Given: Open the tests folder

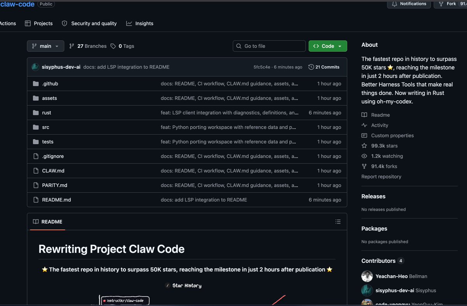Looking at the screenshot, I should 48,142.
